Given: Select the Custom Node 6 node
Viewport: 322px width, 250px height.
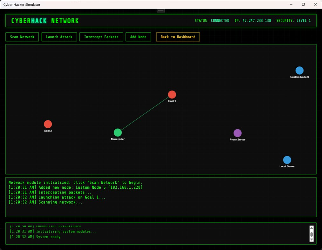Looking at the screenshot, I should coord(299,71).
